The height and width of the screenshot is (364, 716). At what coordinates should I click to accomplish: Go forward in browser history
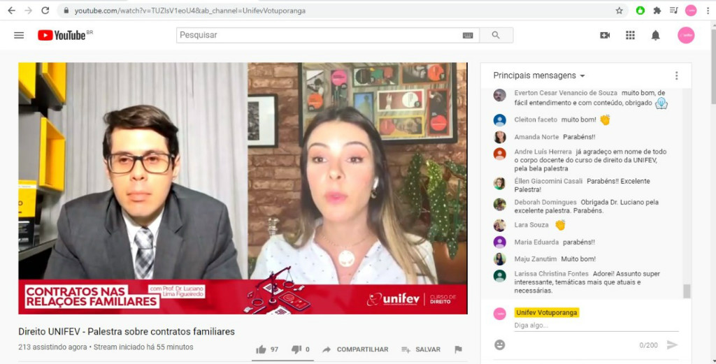[28, 10]
